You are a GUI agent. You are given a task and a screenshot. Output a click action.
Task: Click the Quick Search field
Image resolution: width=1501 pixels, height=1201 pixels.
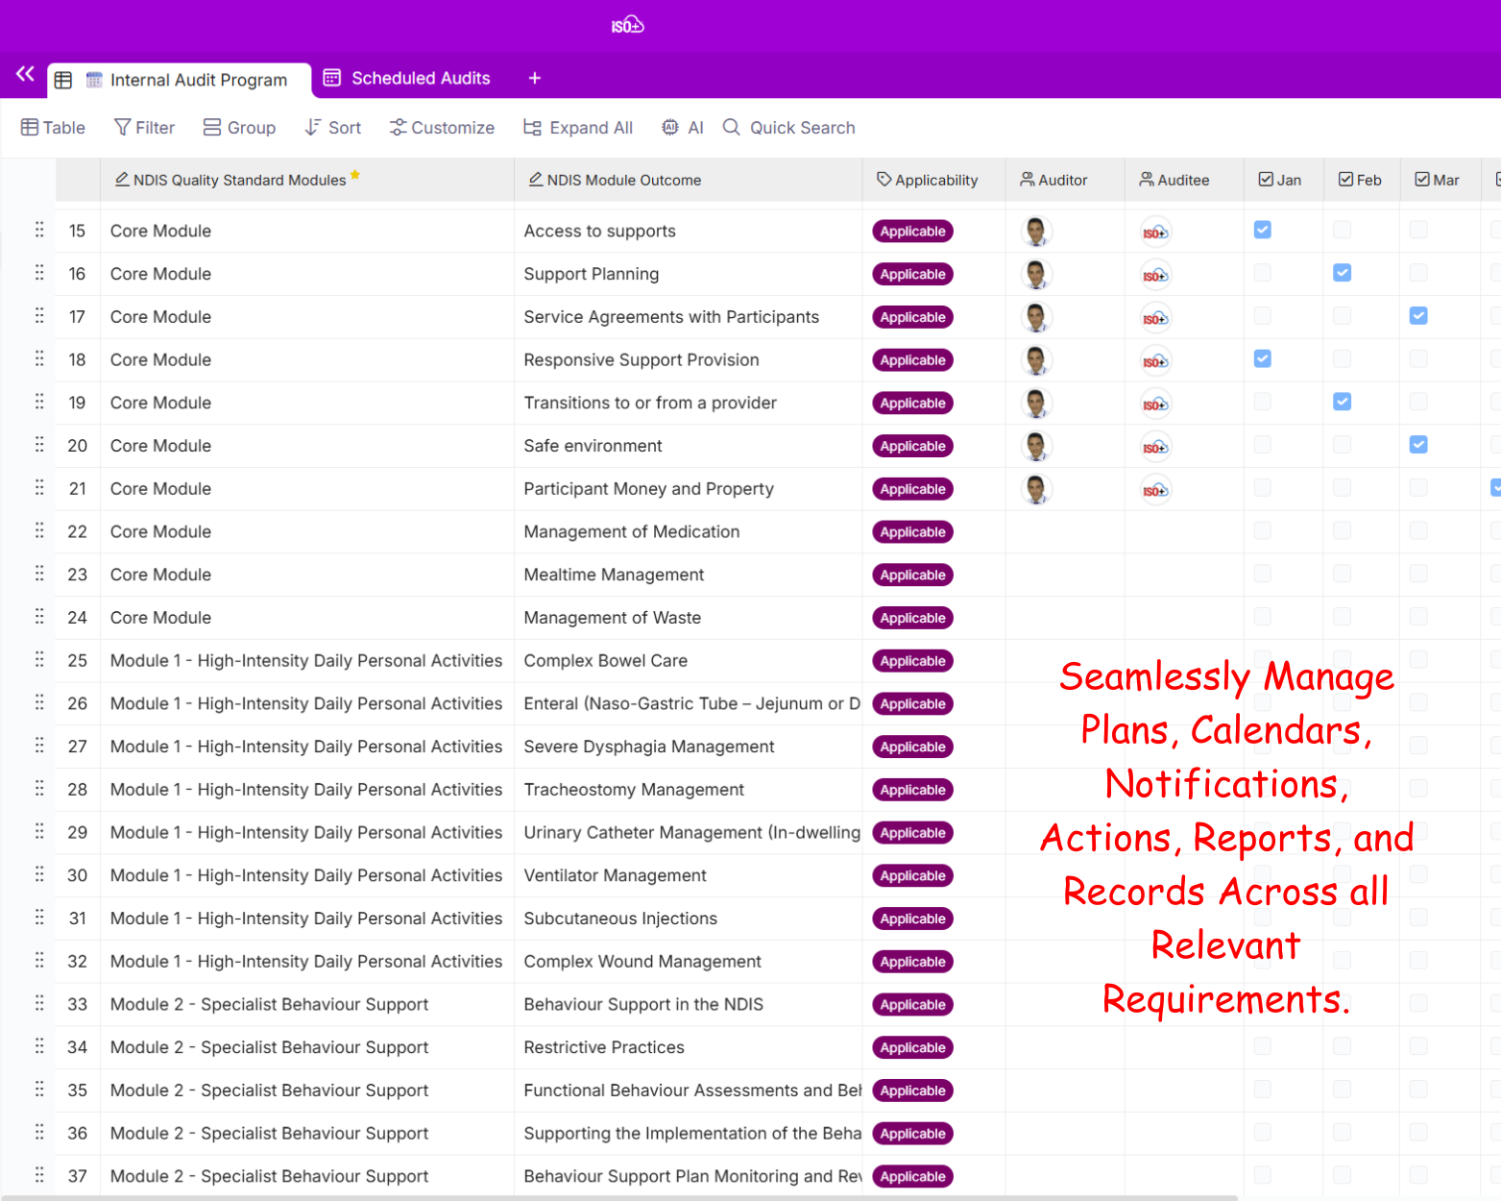pyautogui.click(x=801, y=128)
